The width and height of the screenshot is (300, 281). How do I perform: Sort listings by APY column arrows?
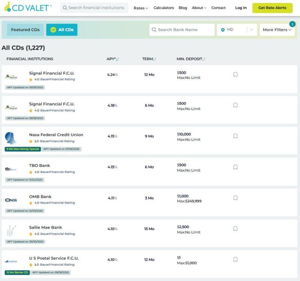(x=117, y=59)
